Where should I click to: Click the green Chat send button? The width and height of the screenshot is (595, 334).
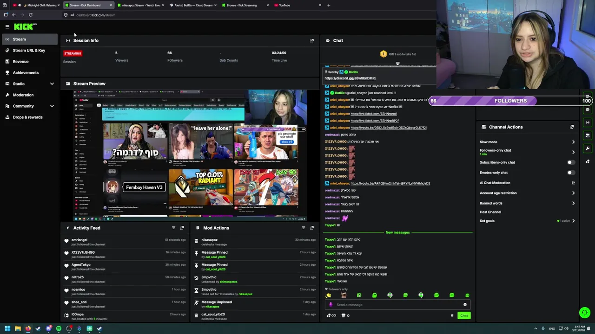(x=464, y=315)
